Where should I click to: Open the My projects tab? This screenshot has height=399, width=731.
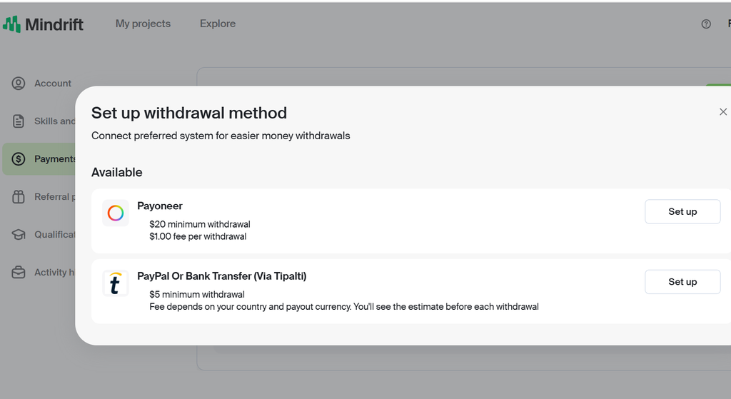coord(143,24)
